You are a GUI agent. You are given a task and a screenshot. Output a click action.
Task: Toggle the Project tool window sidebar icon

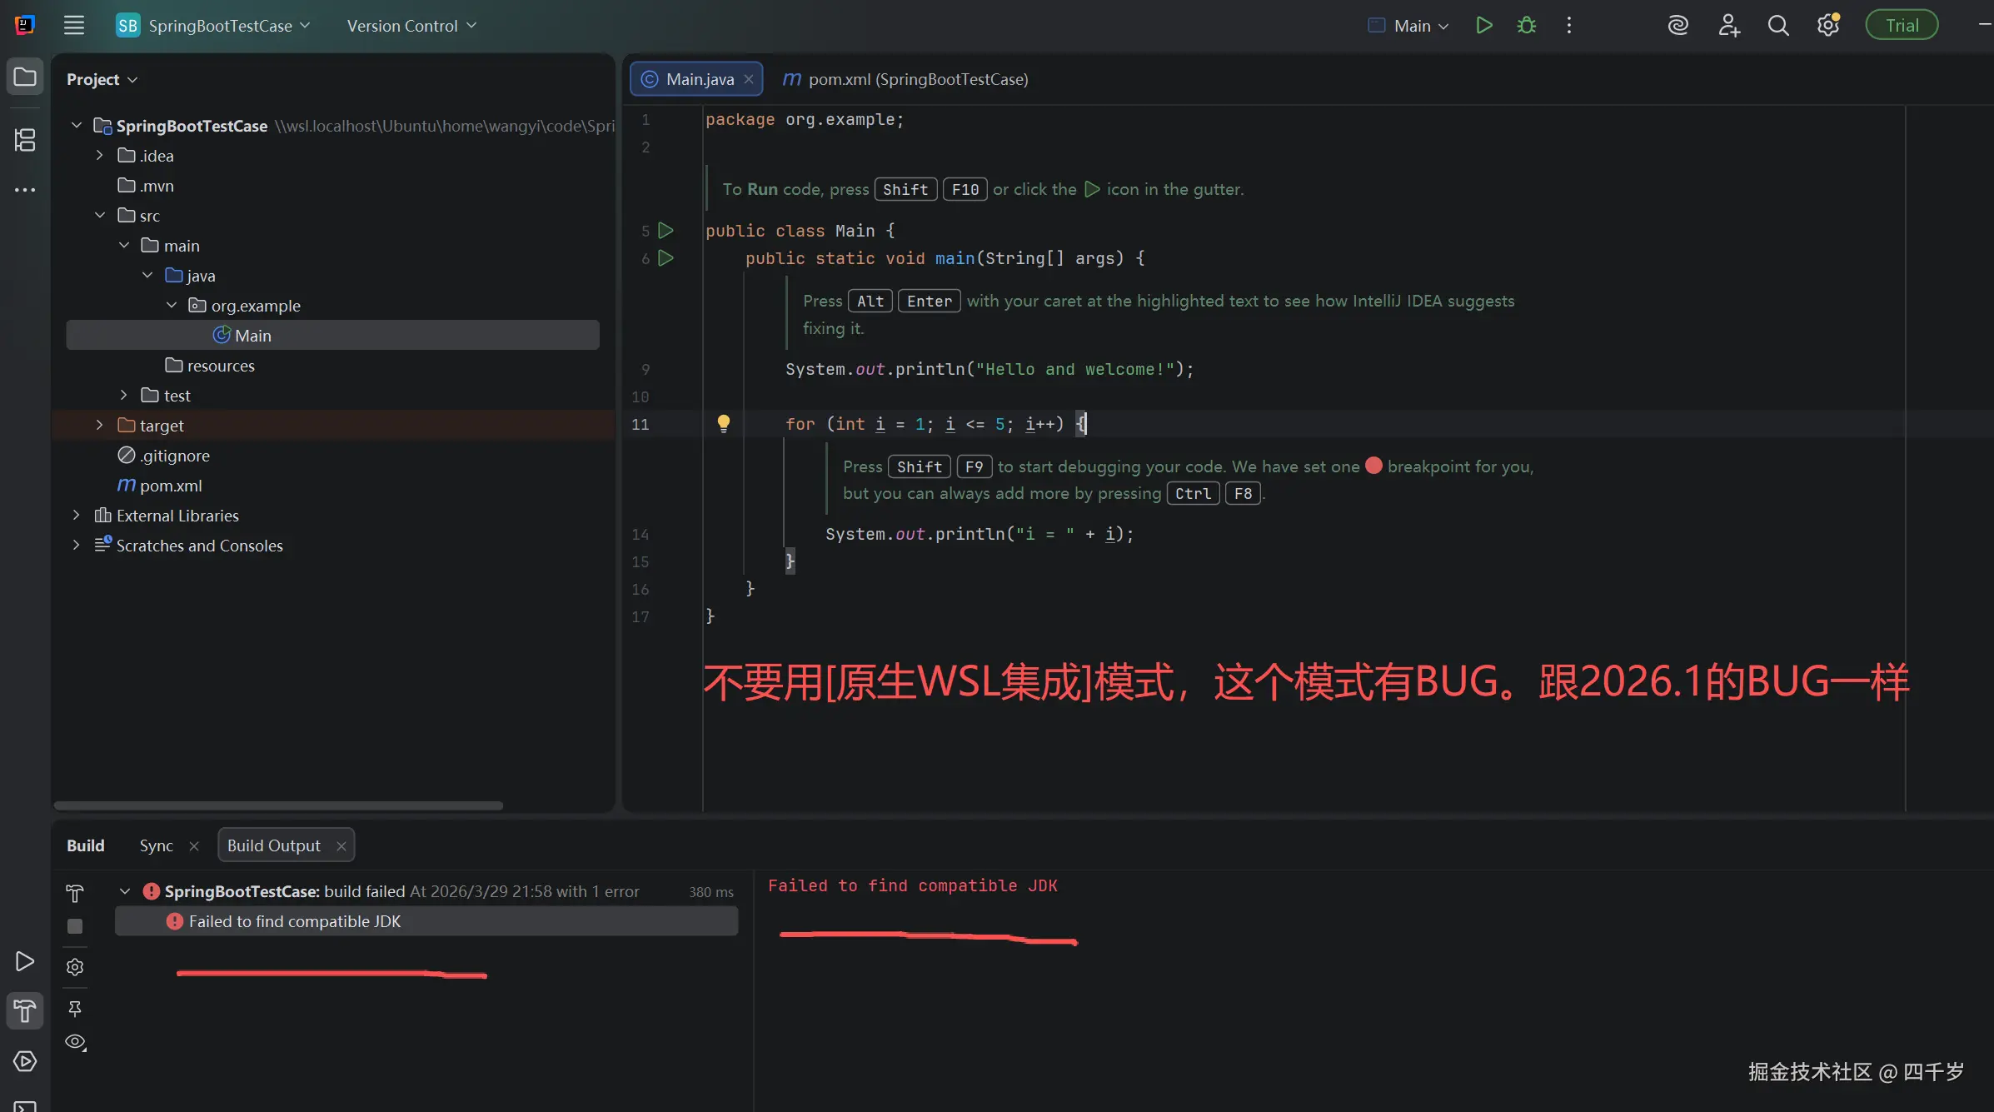(25, 77)
